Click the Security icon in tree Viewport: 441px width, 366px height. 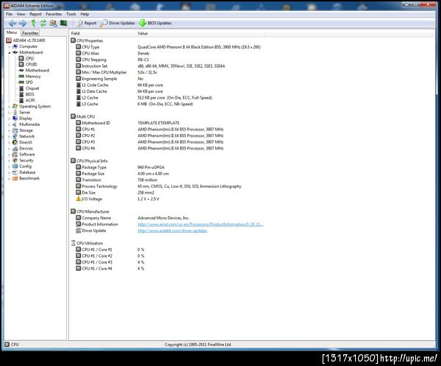click(15, 161)
